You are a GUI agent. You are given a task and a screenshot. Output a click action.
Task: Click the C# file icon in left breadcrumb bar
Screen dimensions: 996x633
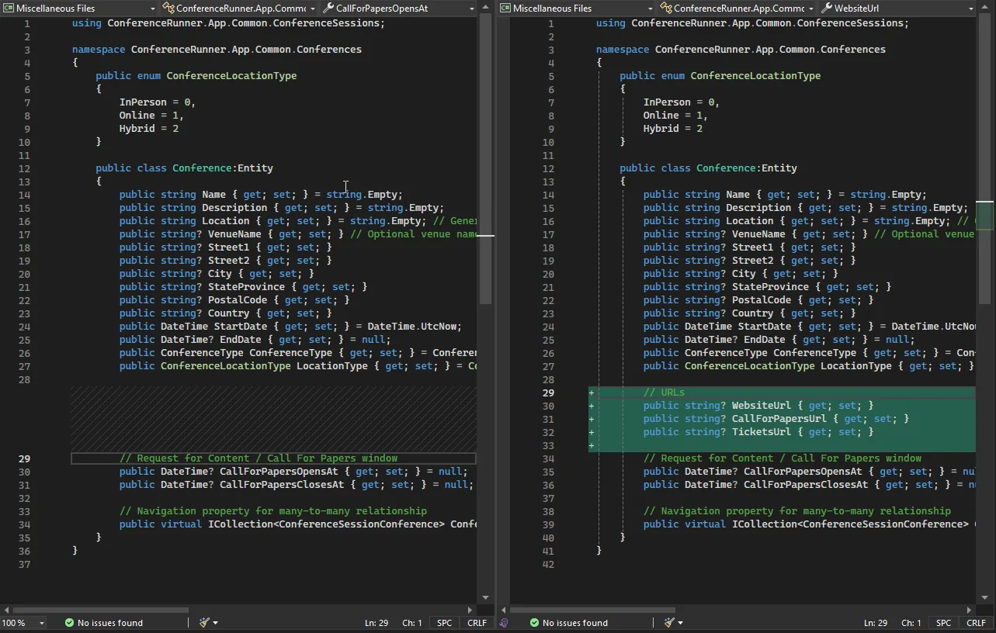click(8, 9)
